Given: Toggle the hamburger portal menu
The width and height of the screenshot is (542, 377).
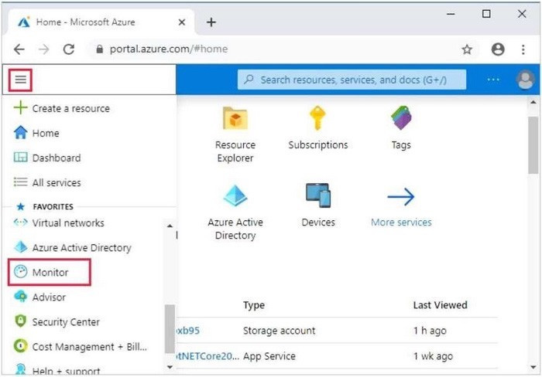Looking at the screenshot, I should (x=20, y=80).
